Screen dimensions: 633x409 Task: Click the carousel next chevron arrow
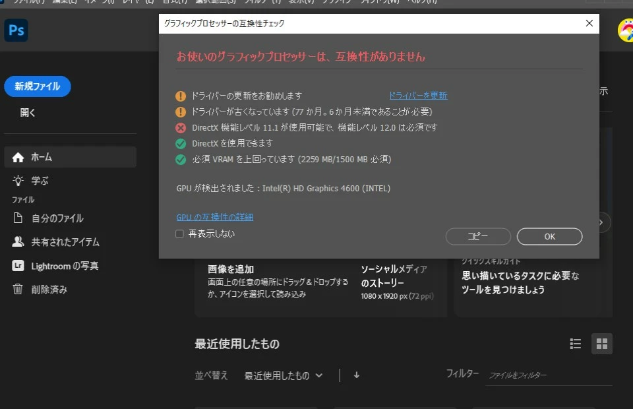coord(601,222)
